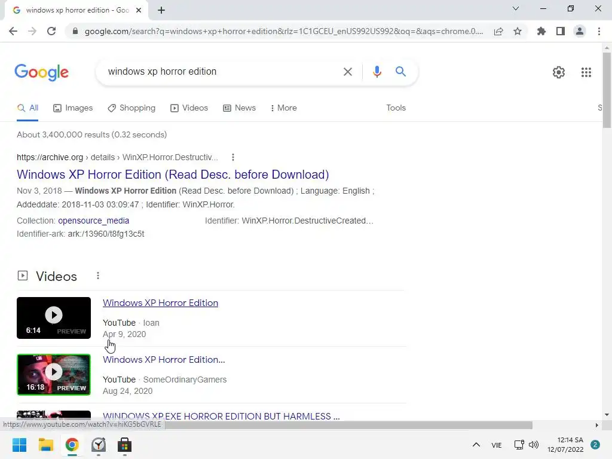Switch to the Images tab
The height and width of the screenshot is (459, 612).
click(x=73, y=108)
